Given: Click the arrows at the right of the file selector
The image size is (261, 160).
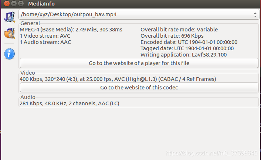Looking at the screenshot, I should point(255,15).
